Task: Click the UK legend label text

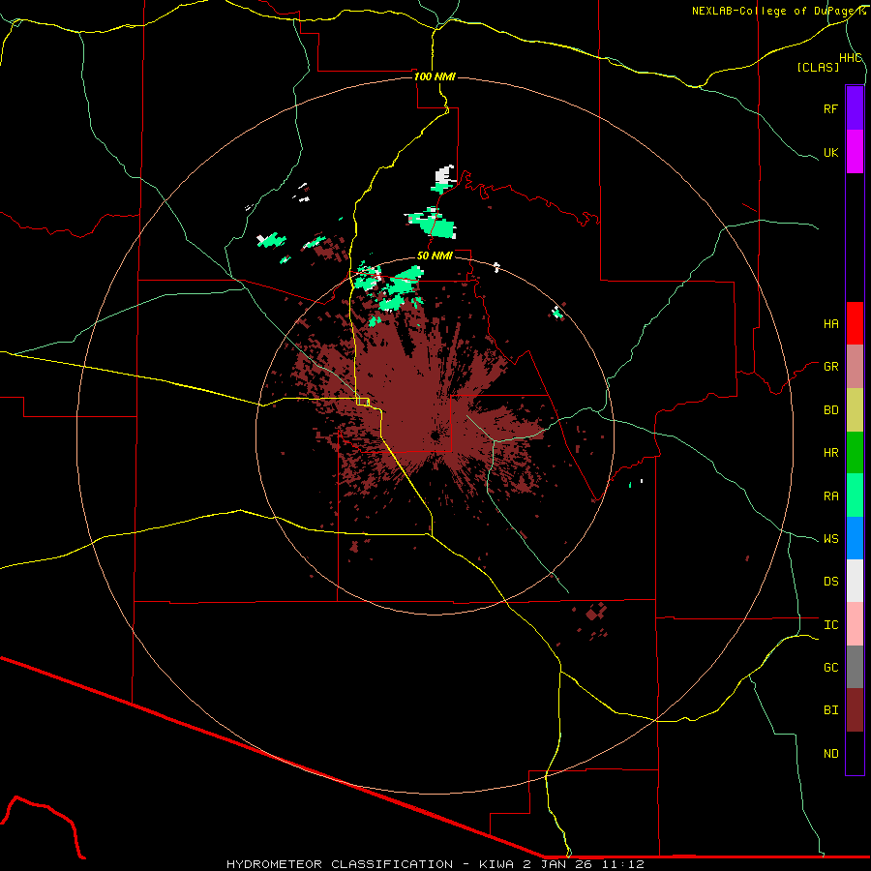Action: point(830,152)
